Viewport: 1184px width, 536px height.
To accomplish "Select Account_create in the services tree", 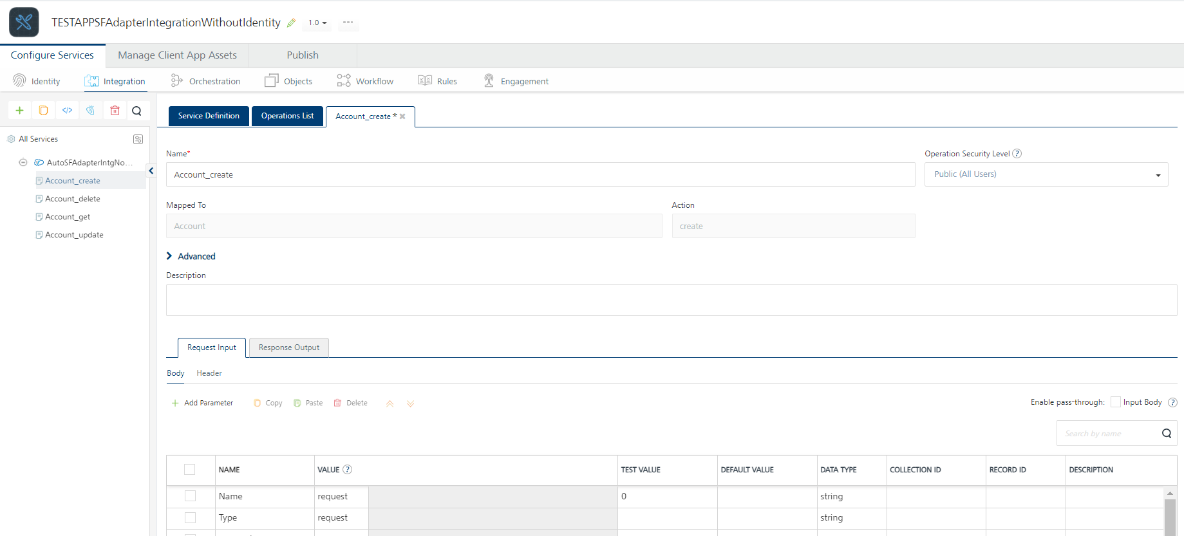I will pos(73,181).
